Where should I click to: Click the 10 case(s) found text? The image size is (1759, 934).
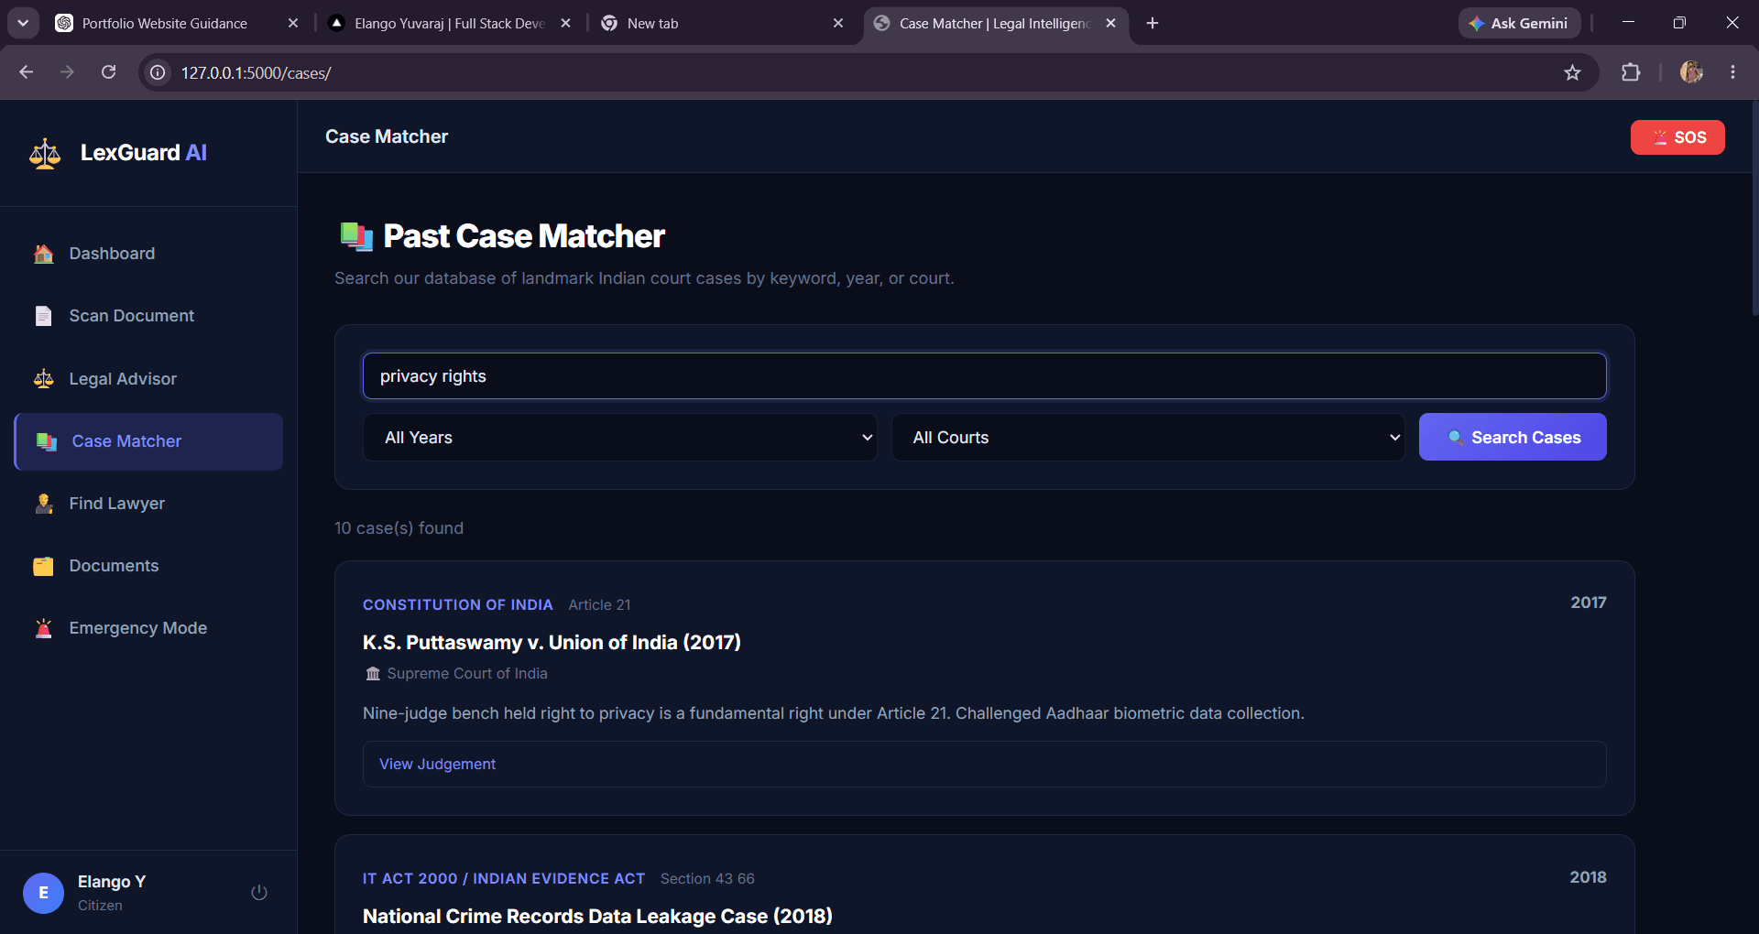(399, 528)
